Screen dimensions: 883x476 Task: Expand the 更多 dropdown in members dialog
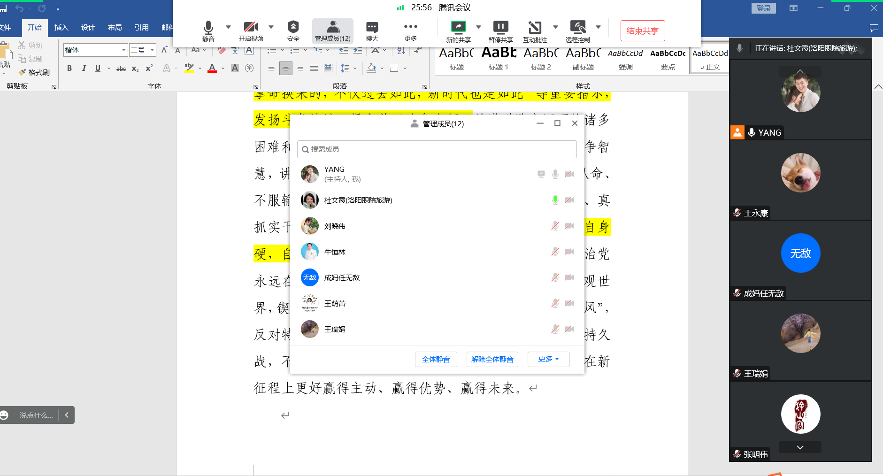pos(548,359)
